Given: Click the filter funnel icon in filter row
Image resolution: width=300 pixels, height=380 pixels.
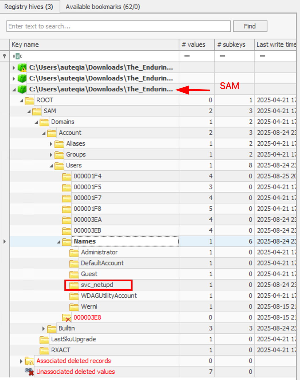Looking at the screenshot, I should (x=4, y=56).
